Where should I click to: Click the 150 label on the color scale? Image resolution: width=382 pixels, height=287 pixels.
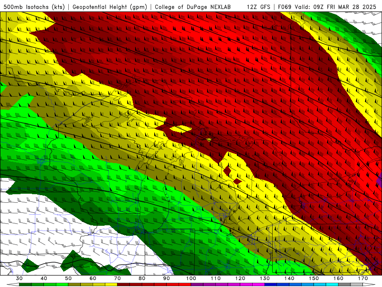[314, 278]
